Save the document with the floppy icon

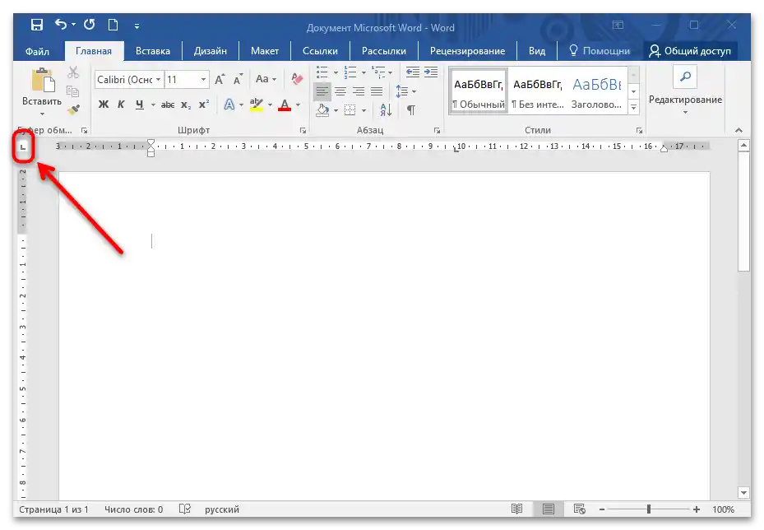coord(37,25)
